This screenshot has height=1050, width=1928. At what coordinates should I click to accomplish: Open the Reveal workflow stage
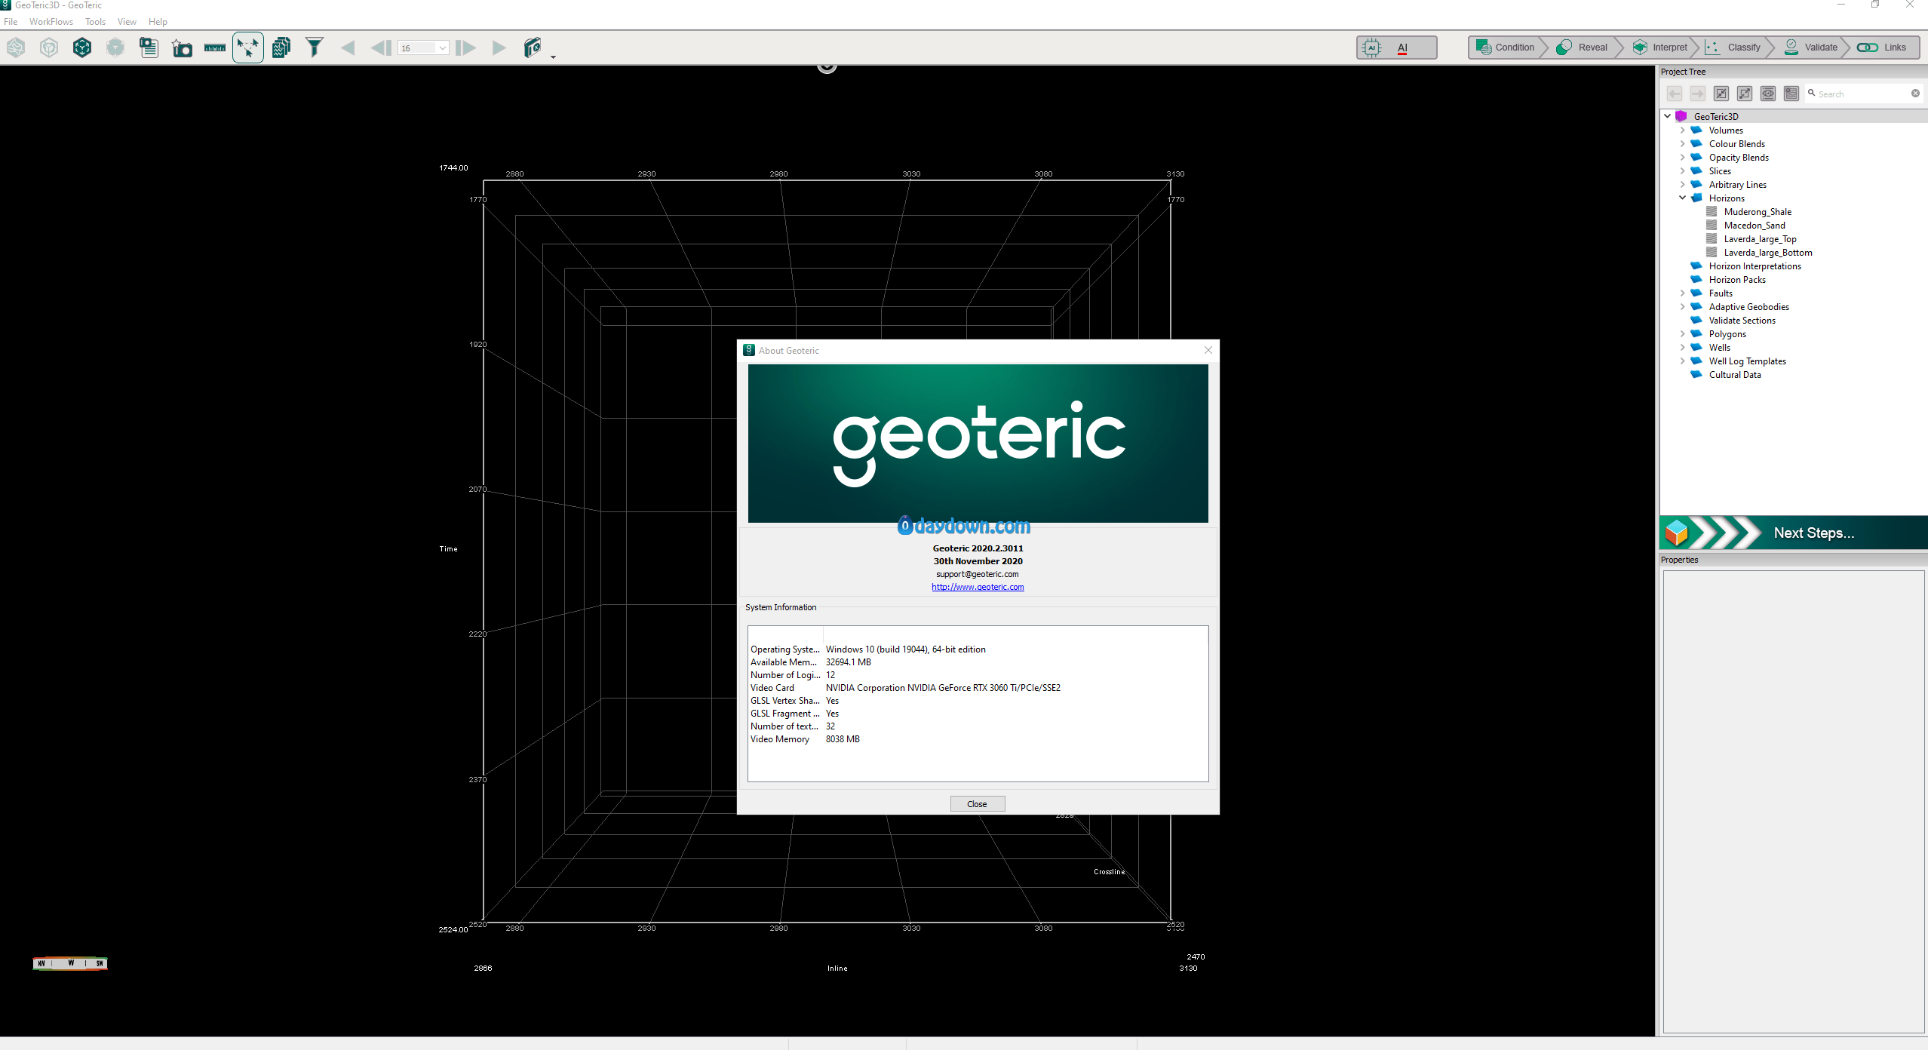point(1583,48)
